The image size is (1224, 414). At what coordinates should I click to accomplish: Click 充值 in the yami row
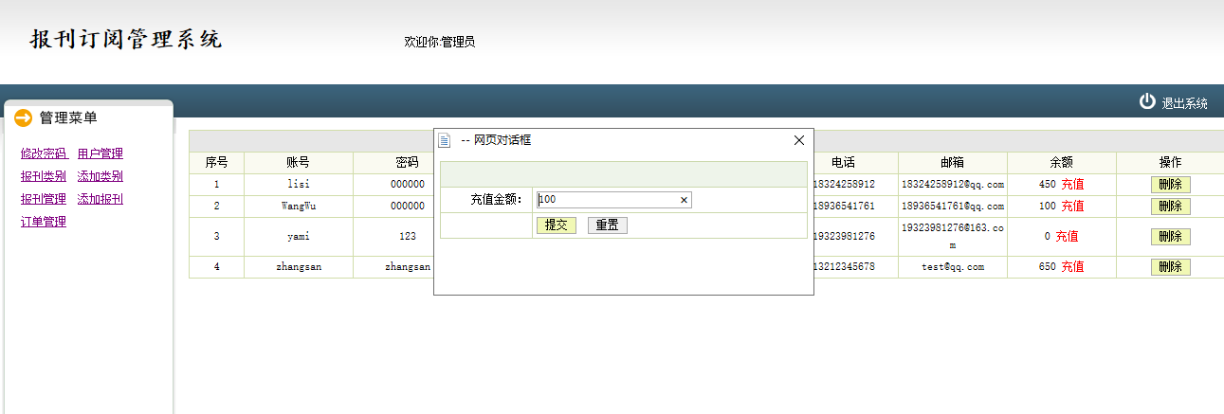tap(1067, 236)
